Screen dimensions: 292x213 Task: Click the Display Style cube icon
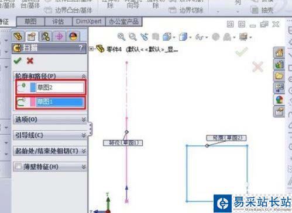(183, 37)
